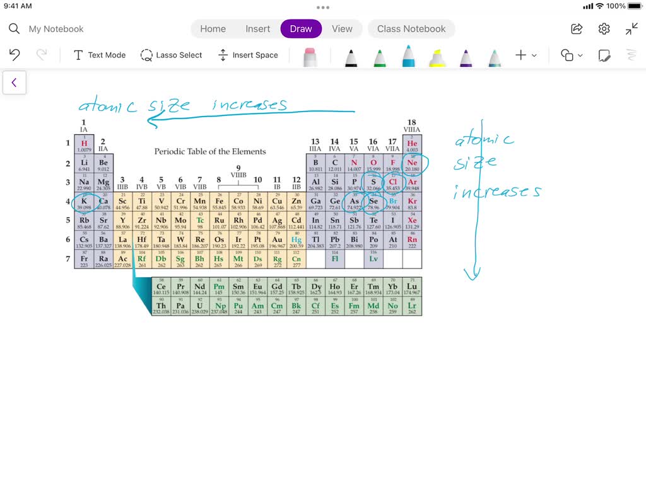The height and width of the screenshot is (484, 646).
Task: Open the search magnifier
Action: 14,29
